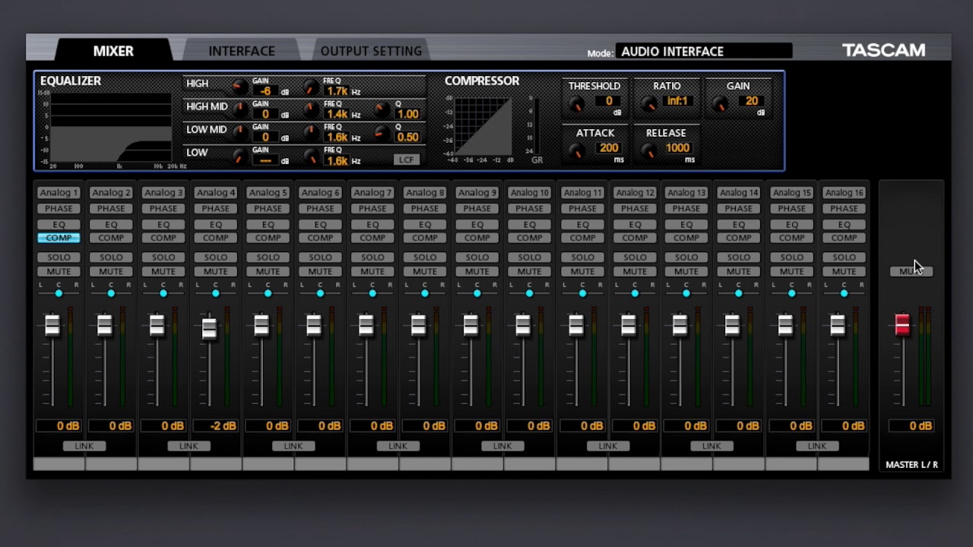973x547 pixels.
Task: Switch to the MIXER tab
Action: [113, 51]
